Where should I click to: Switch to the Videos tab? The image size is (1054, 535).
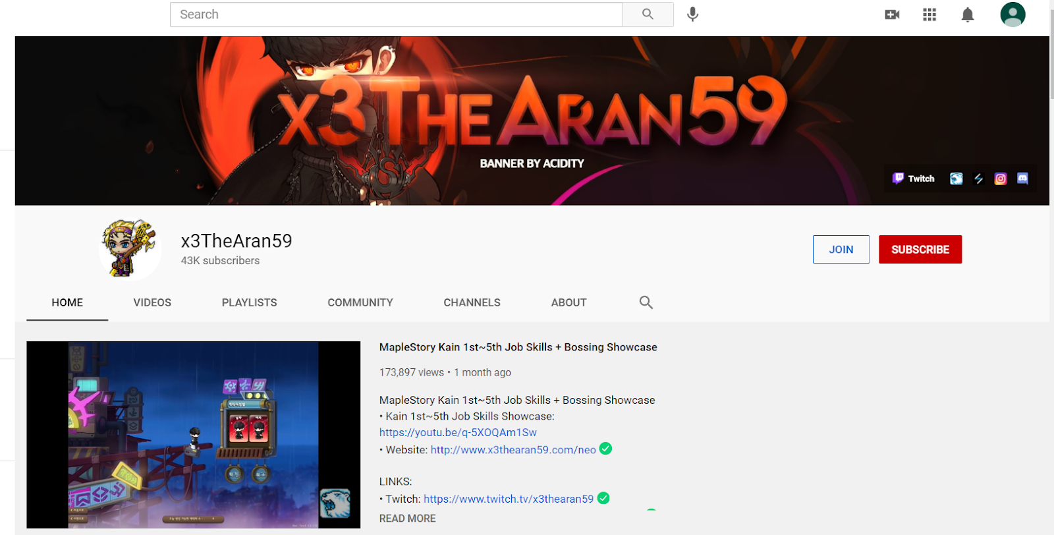coord(152,302)
